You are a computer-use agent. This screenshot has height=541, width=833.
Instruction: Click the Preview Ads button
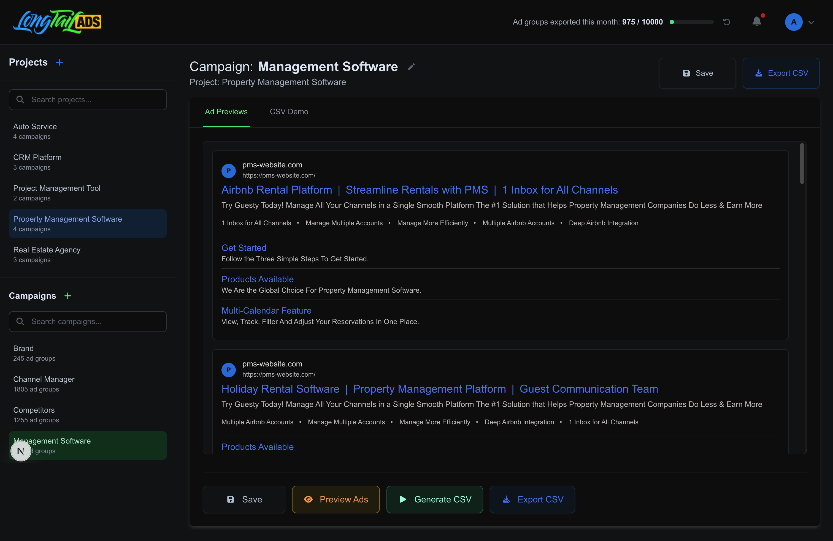coord(336,499)
